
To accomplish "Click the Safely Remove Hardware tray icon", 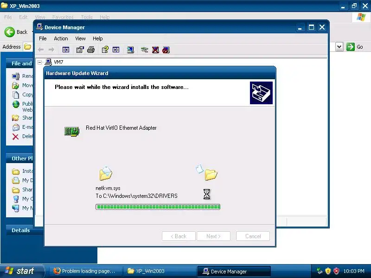I will pos(320,271).
